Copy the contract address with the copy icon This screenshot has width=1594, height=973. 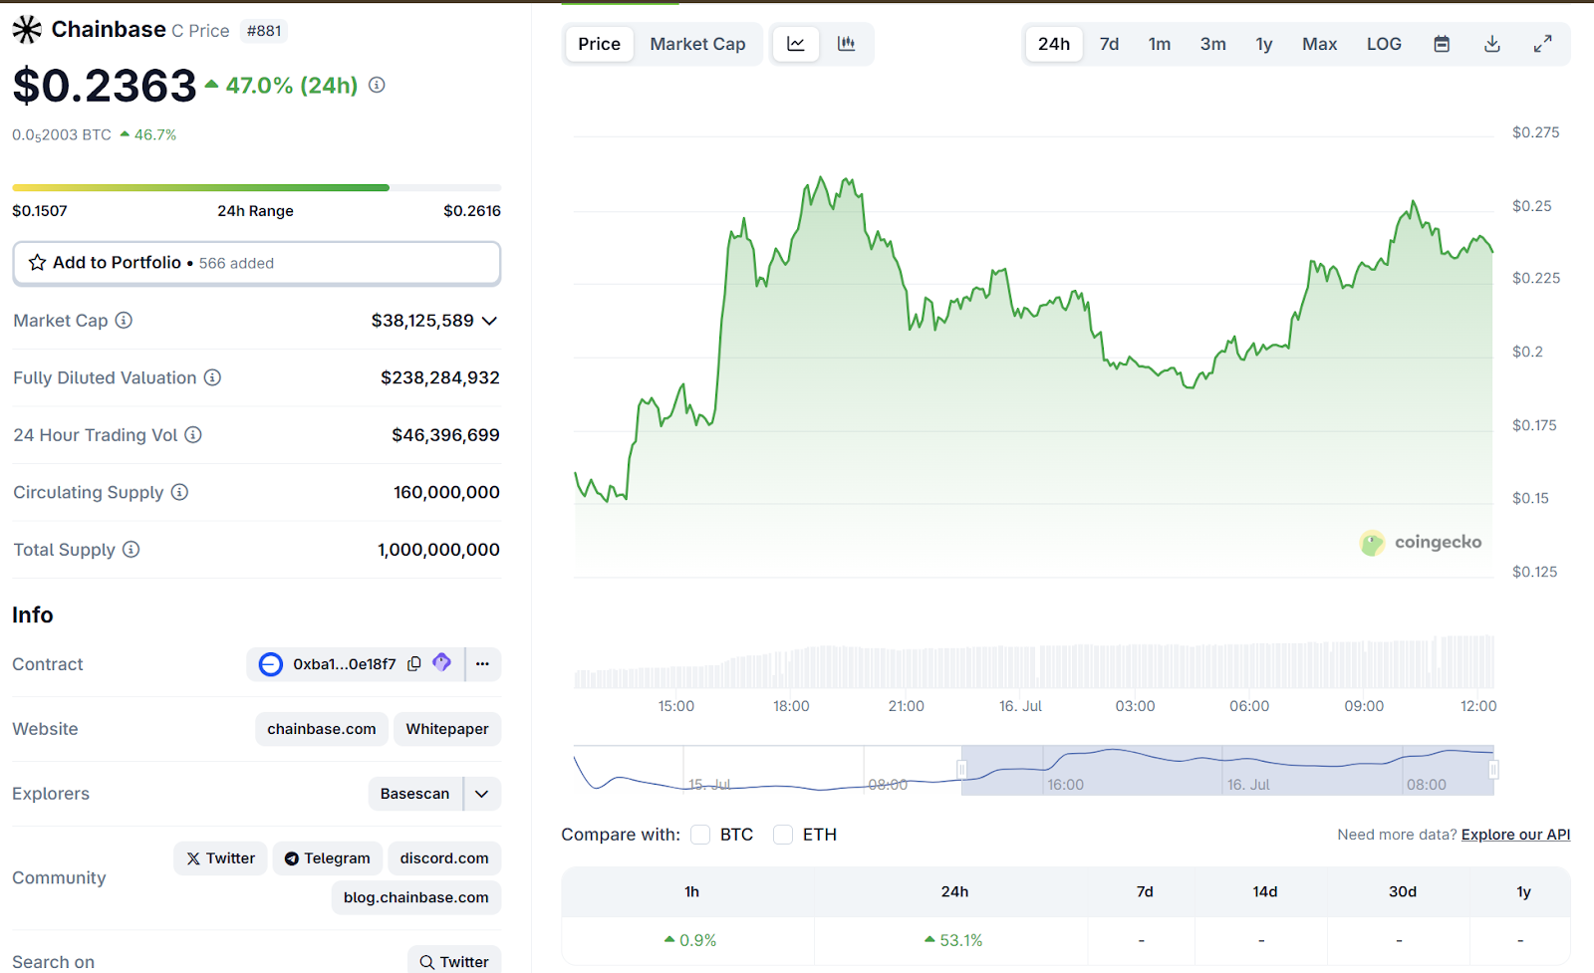414,663
